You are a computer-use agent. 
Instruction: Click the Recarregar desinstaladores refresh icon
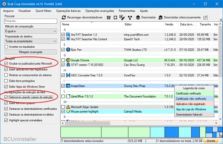pos(64,17)
